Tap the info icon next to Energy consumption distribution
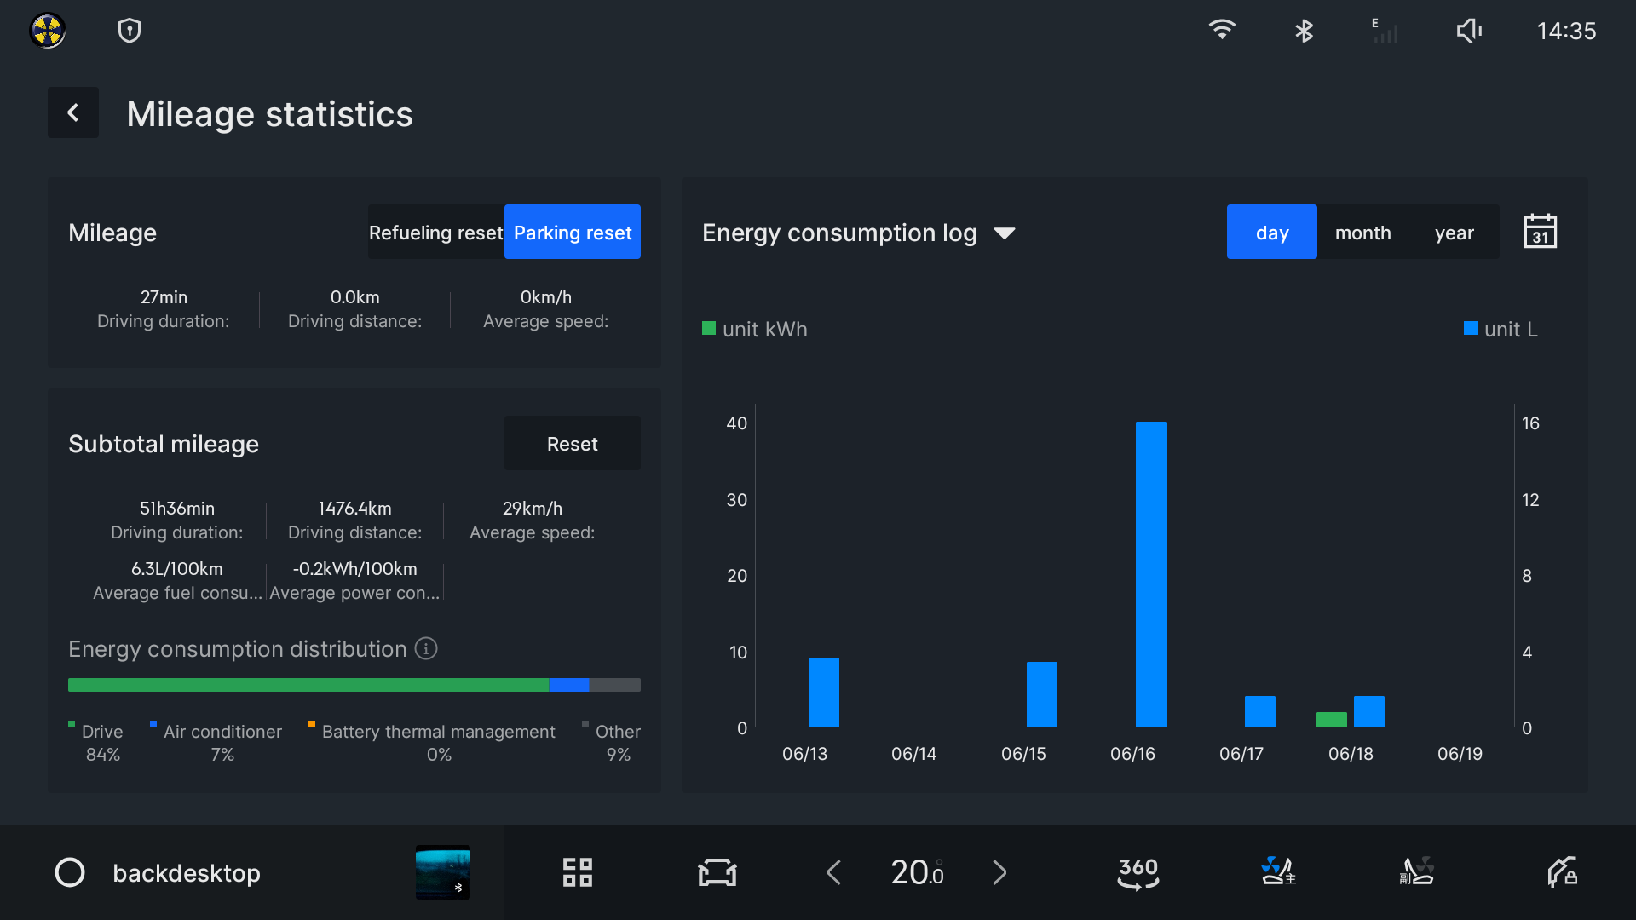The width and height of the screenshot is (1636, 920). [426, 649]
